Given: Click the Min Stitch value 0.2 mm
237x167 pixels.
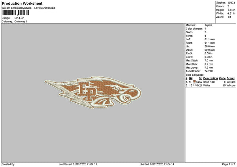Looking at the screenshot, I should pyautogui.click(x=209, y=64).
